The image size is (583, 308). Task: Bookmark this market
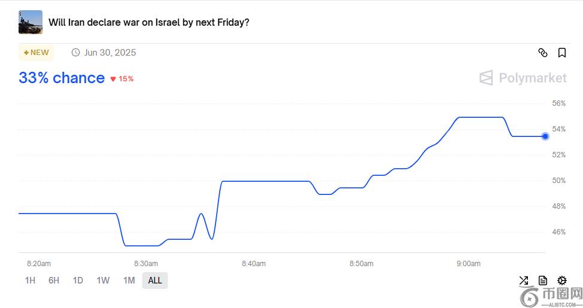[x=562, y=53]
